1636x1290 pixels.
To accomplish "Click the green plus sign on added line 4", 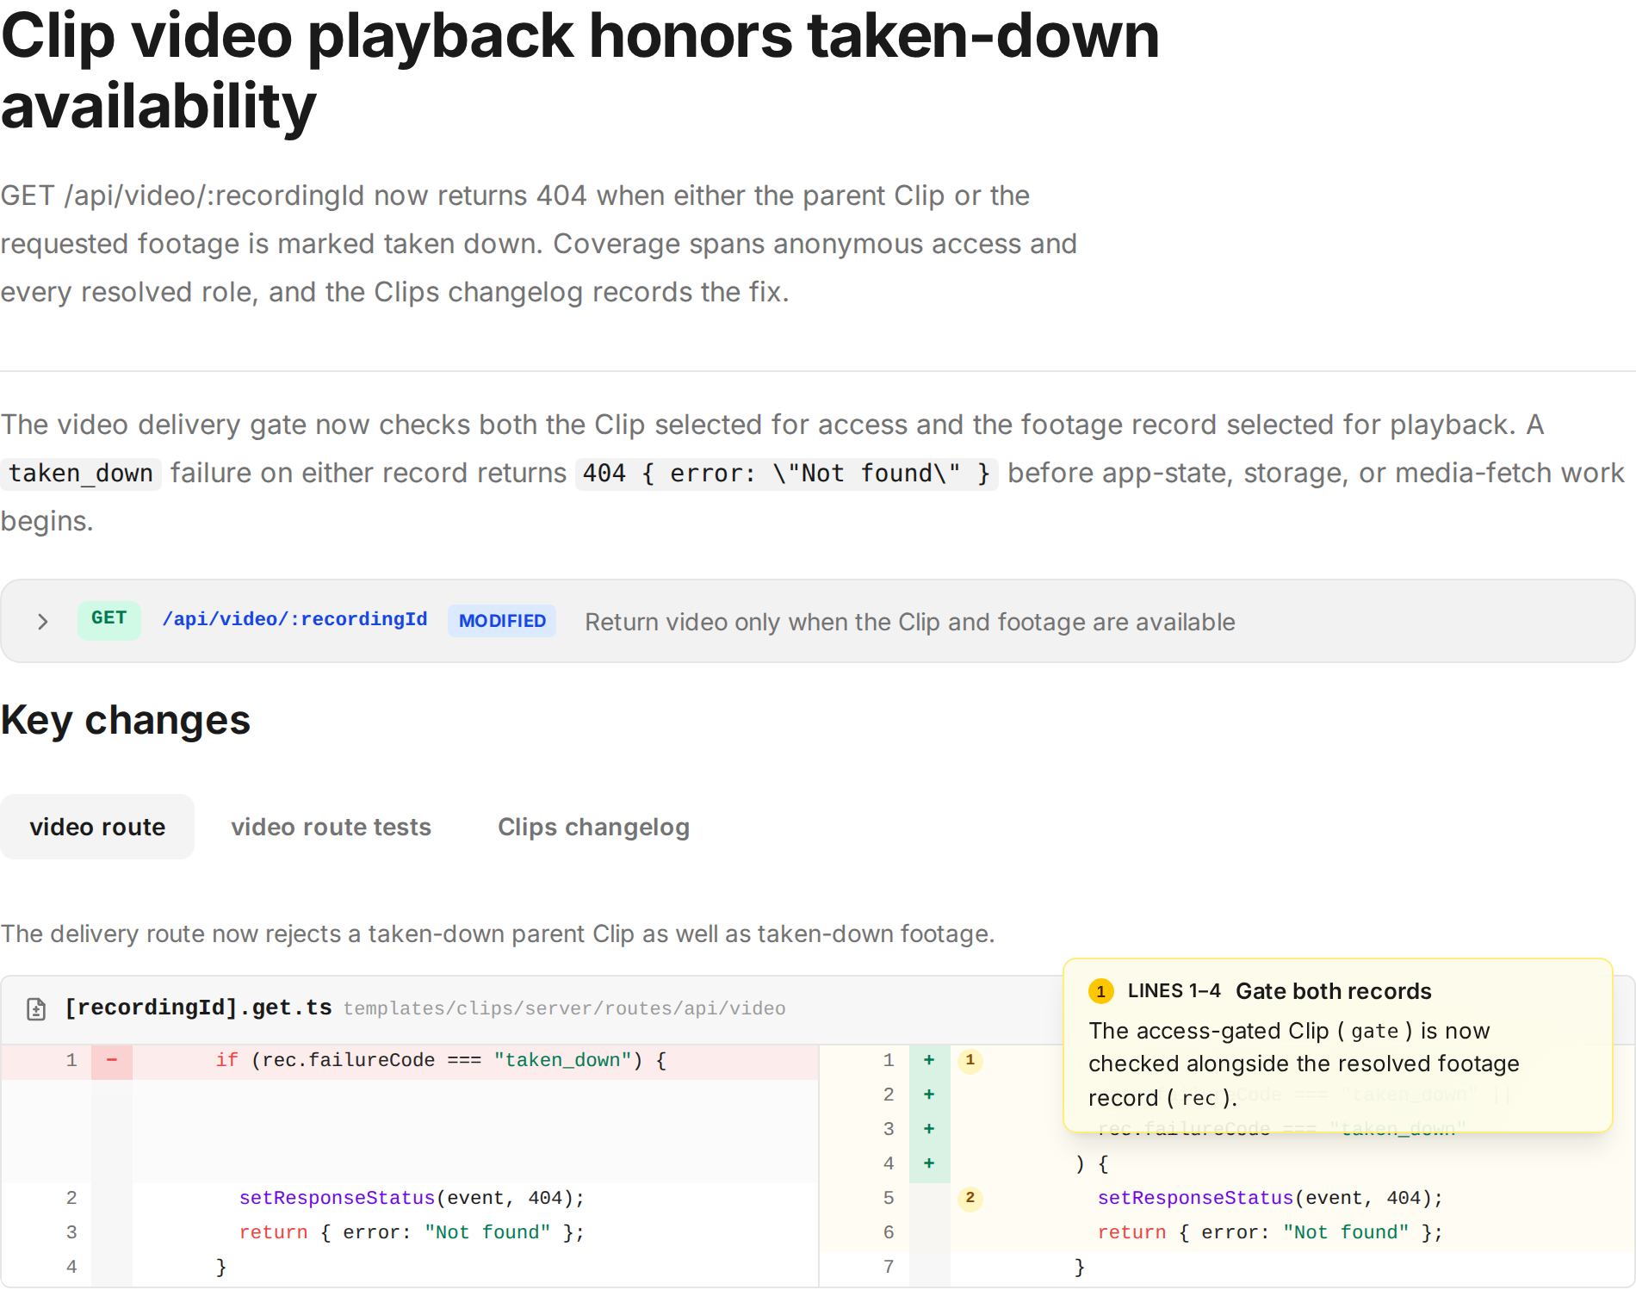I will (x=929, y=1163).
